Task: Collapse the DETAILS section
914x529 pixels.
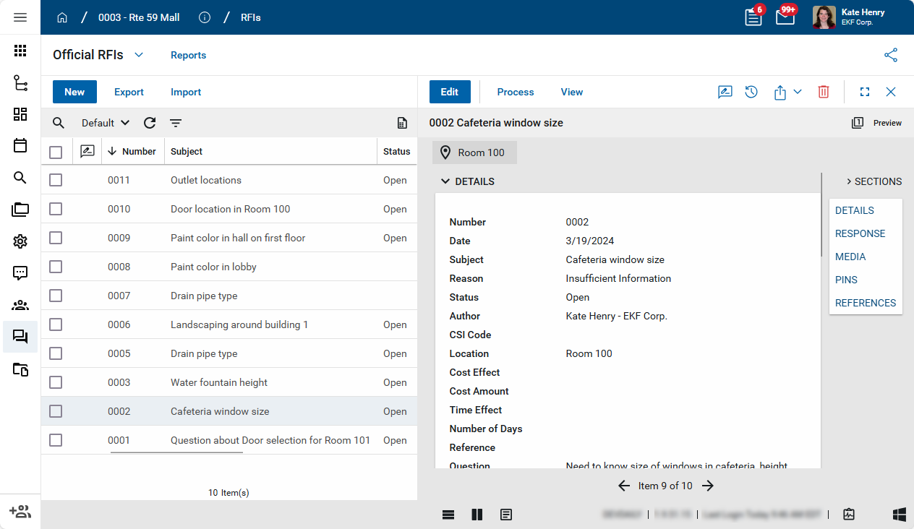Action: tap(445, 181)
